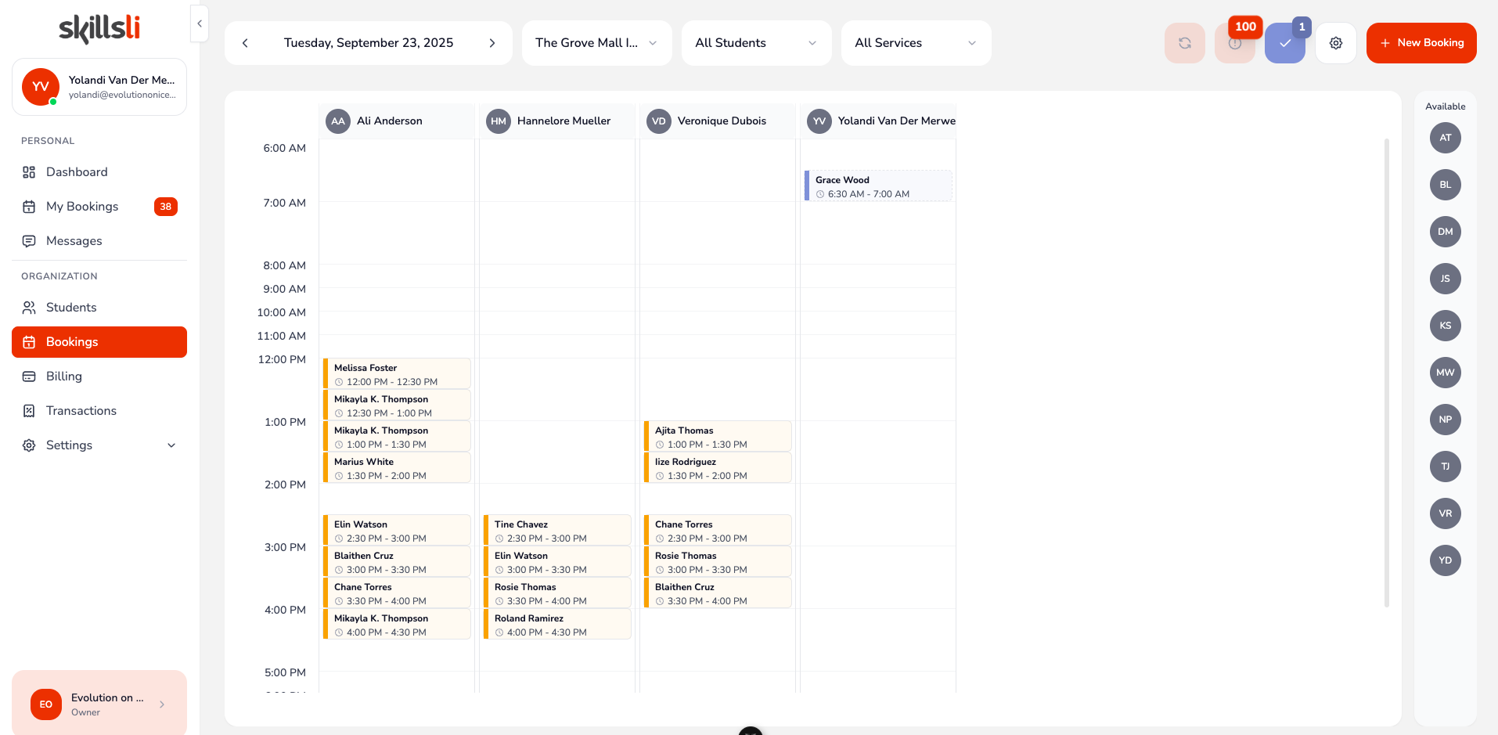The height and width of the screenshot is (735, 1498).
Task: Select My Bookings in the sidebar menu
Action: click(81, 206)
